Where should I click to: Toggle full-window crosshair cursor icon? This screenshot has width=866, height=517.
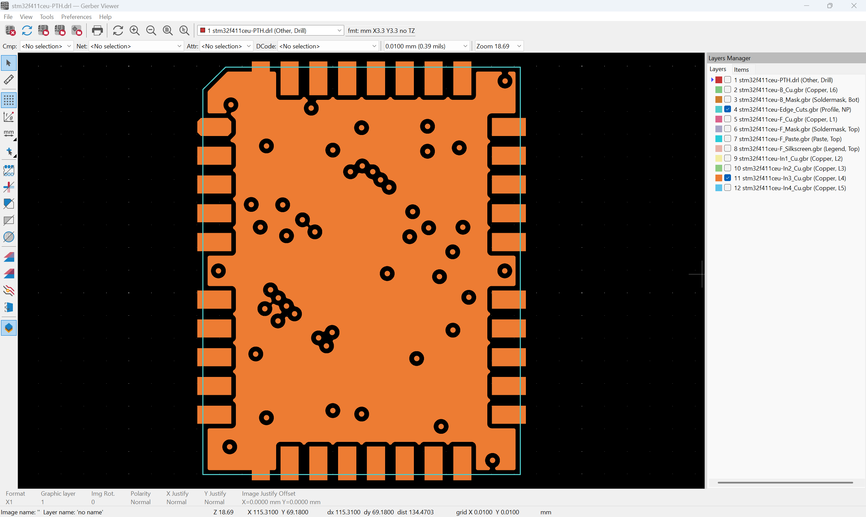pos(9,151)
